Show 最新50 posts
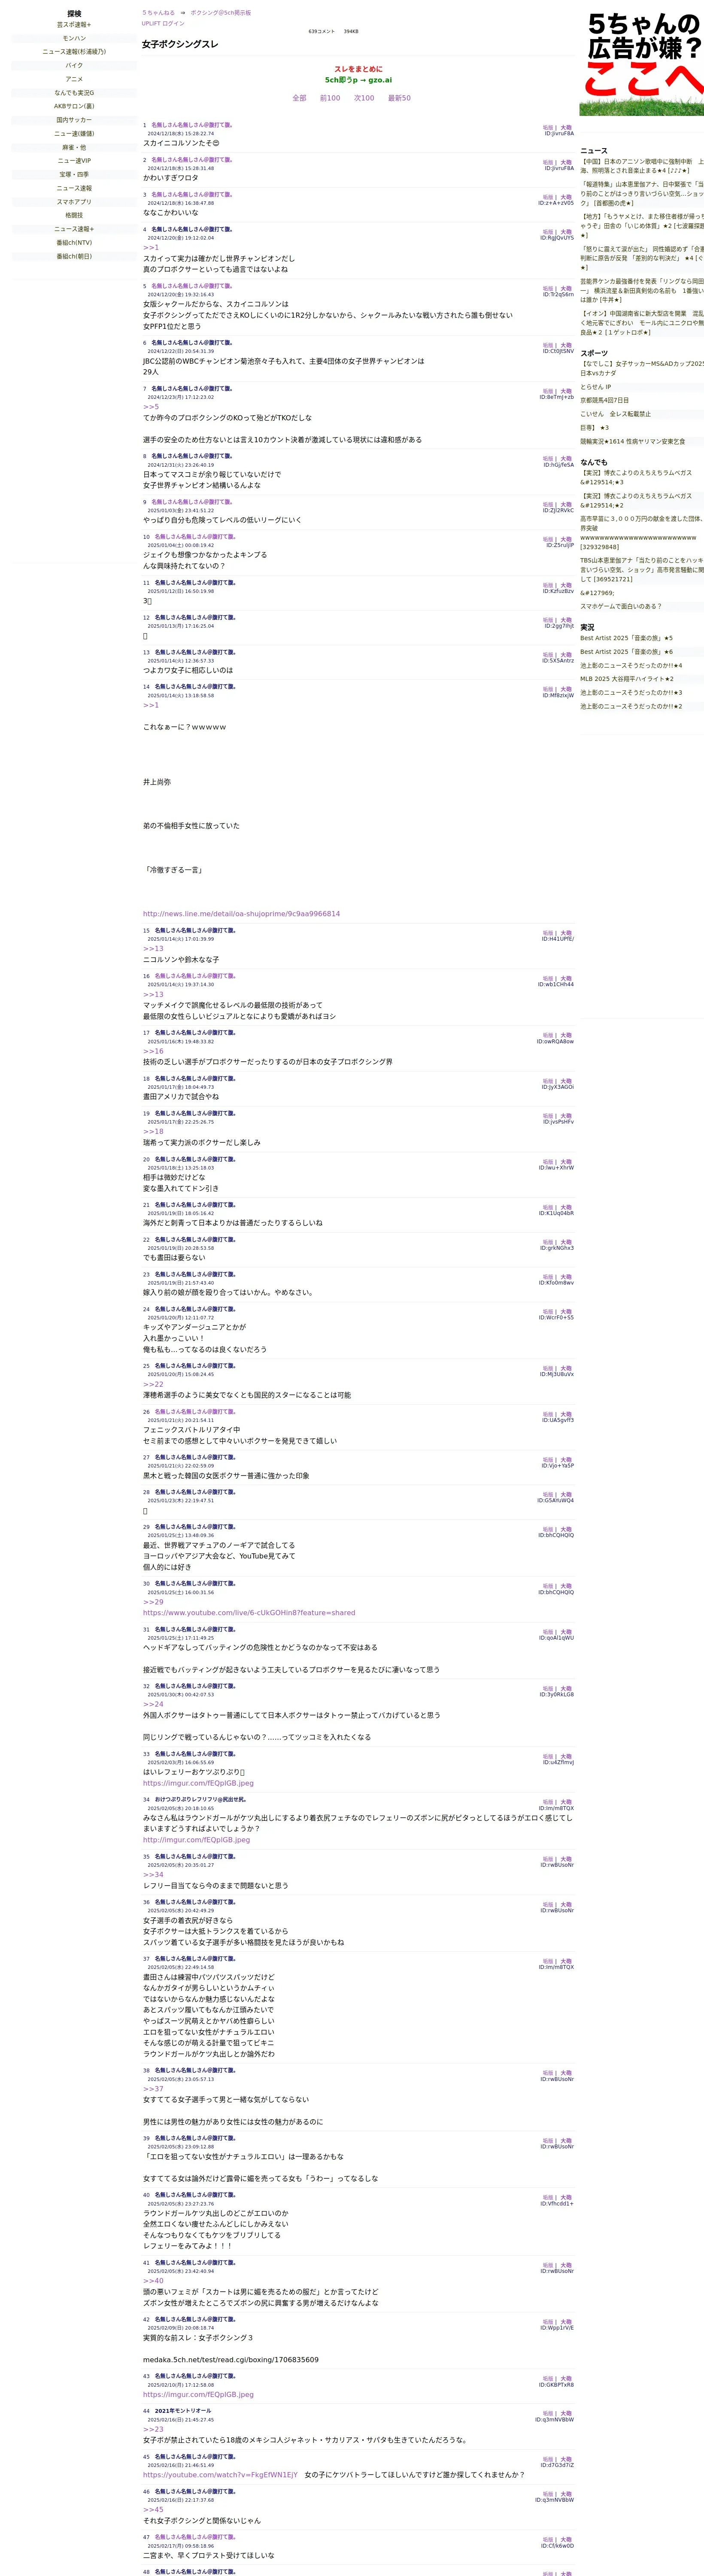 click(399, 98)
